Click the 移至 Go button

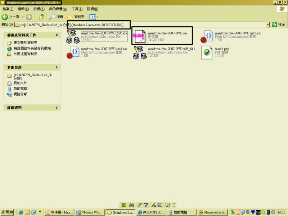[x=278, y=24]
